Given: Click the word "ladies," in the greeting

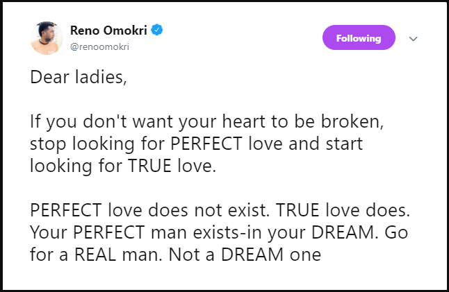Looking at the screenshot, I should (101, 77).
